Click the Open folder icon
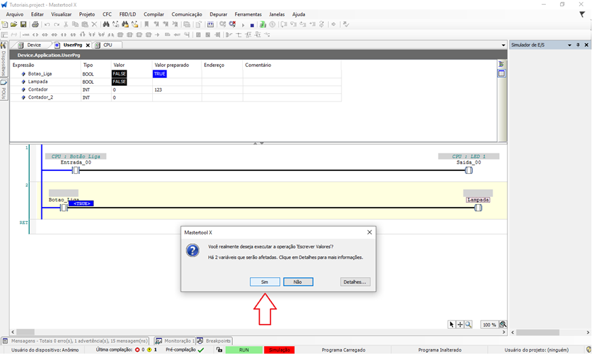Screen dimensions: 598x359 (14, 24)
